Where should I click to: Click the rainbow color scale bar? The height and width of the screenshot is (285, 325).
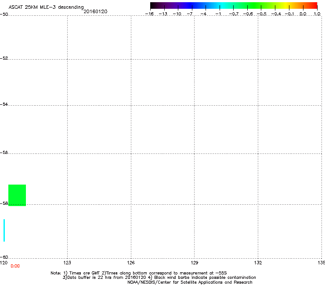coord(234,6)
